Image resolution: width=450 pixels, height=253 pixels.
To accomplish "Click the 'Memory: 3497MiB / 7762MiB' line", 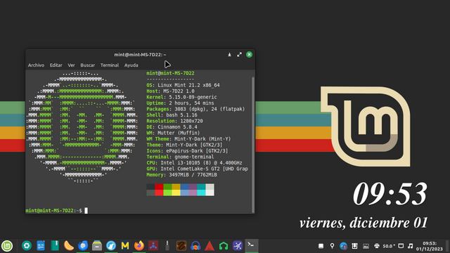I will point(181,175).
